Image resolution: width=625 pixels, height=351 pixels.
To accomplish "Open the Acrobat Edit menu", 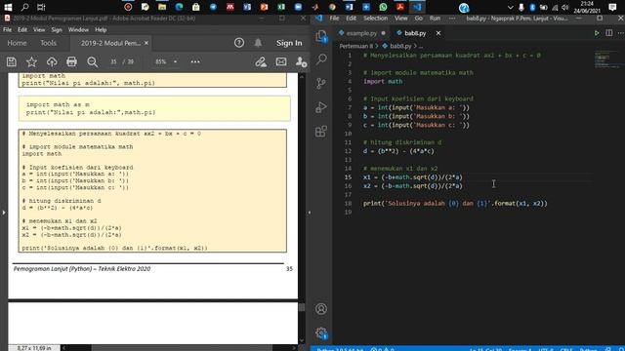I will 22,30.
